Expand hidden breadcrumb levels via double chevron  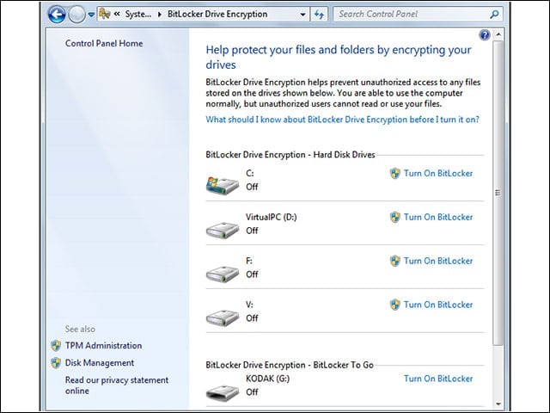coord(117,14)
